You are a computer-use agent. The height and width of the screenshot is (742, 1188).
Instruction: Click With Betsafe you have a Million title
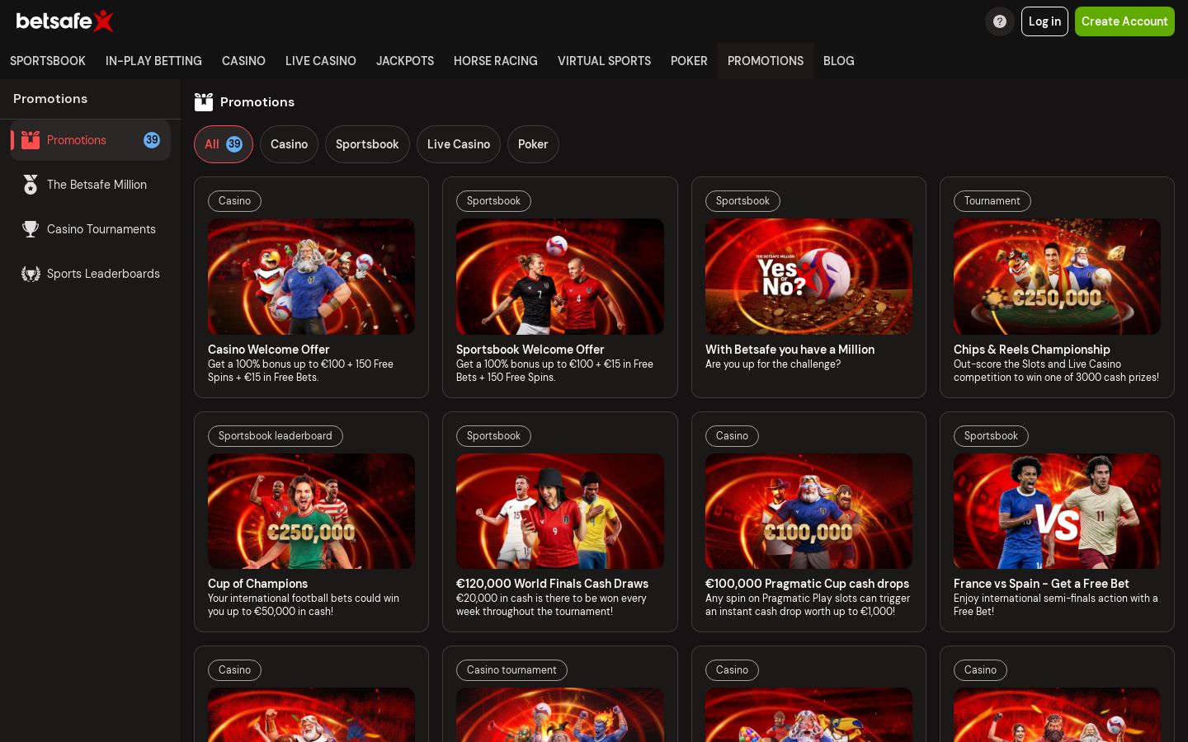pyautogui.click(x=790, y=350)
